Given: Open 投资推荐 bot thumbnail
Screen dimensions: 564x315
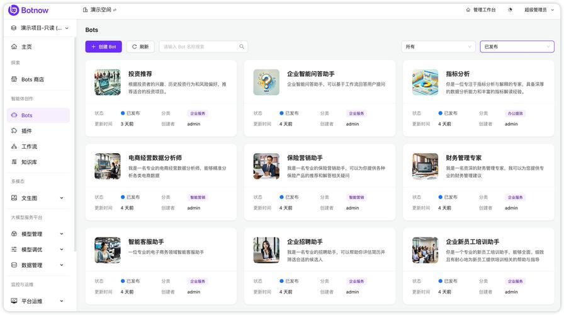Looking at the screenshot, I should (108, 82).
